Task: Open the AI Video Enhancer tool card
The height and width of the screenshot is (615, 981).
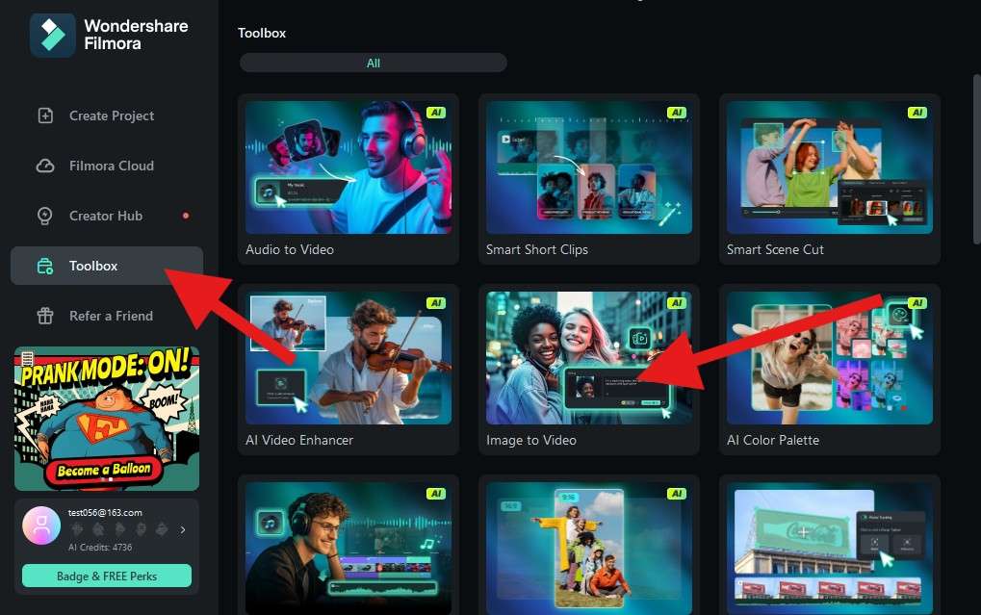Action: click(x=349, y=371)
